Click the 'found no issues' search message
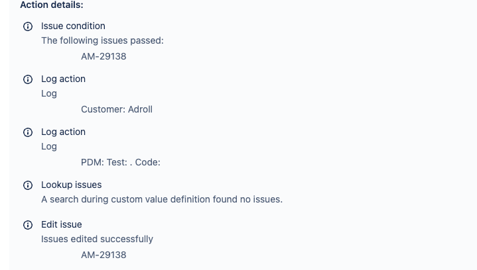Screen dimensions: 477x270 tap(162, 199)
